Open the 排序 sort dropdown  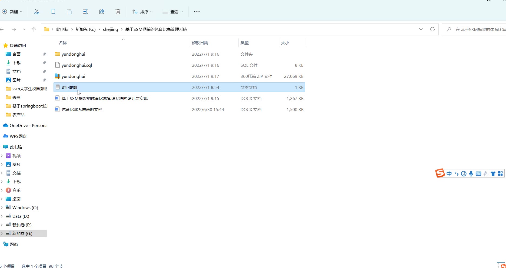142,12
